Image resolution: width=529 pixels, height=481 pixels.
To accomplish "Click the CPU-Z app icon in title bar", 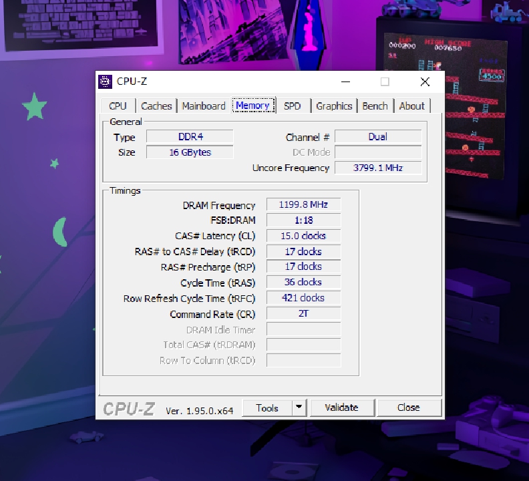I will (x=105, y=82).
